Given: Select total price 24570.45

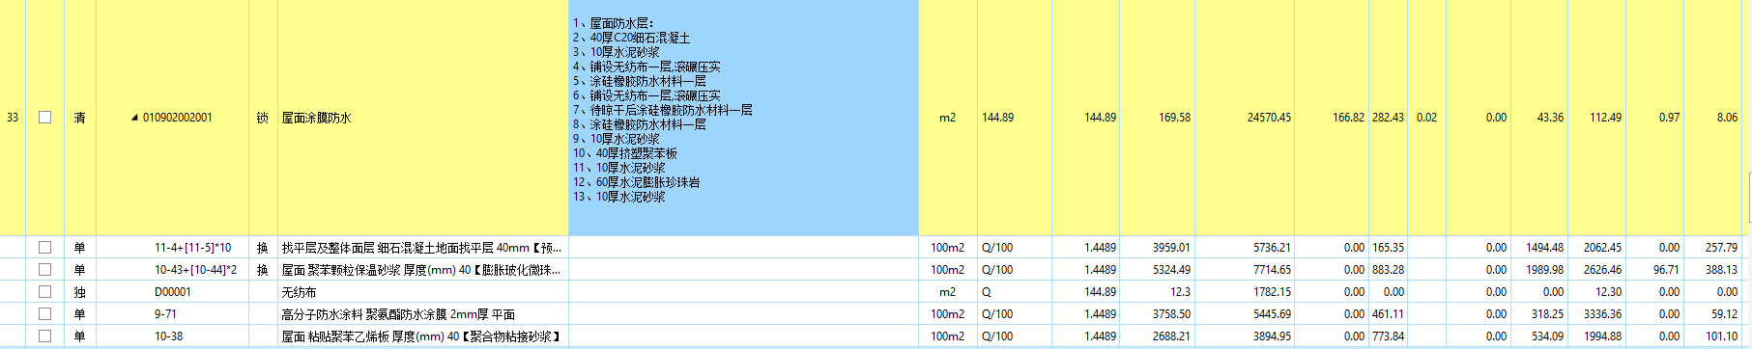Looking at the screenshot, I should 1269,118.
